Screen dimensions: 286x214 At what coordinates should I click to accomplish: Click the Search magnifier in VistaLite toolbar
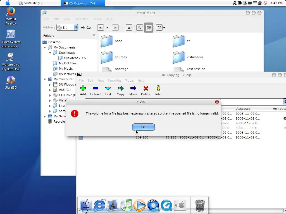pyautogui.click(x=140, y=28)
